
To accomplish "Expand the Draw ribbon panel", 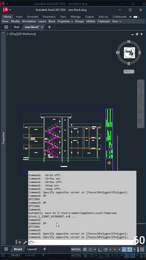I will coord(5,22).
